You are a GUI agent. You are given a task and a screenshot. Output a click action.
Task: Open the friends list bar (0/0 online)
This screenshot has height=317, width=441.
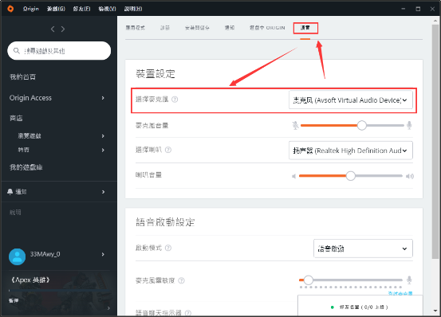click(360, 306)
